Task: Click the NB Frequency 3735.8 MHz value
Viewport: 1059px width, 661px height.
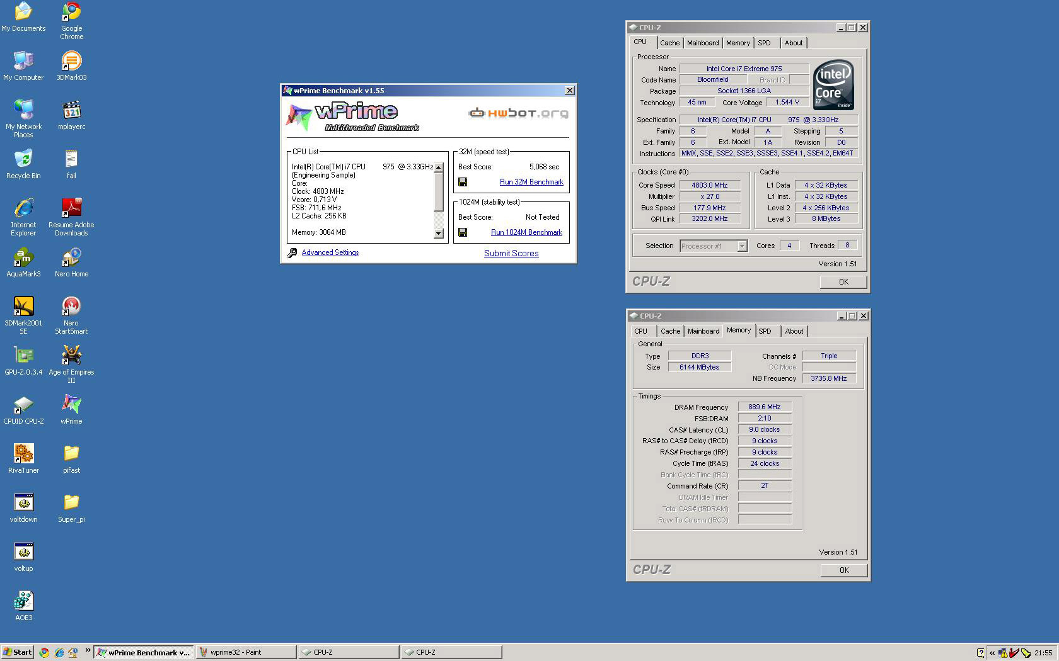Action: point(829,378)
